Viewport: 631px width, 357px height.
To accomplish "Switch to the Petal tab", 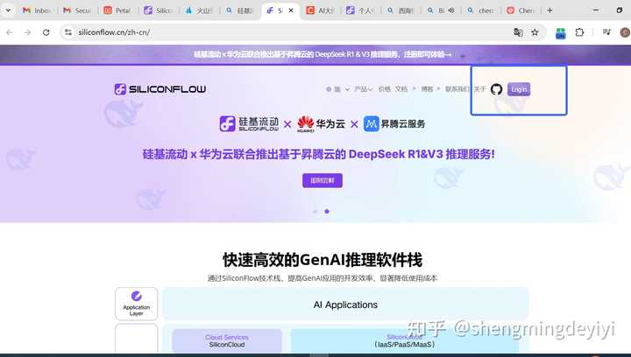I will [118, 10].
